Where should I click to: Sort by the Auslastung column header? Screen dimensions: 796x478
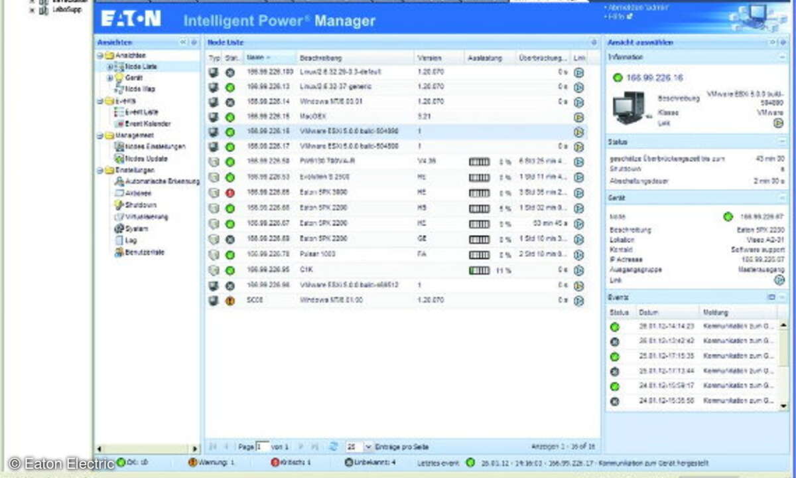point(490,58)
